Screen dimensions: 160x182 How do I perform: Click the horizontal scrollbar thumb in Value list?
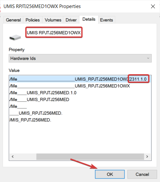tap(90, 157)
